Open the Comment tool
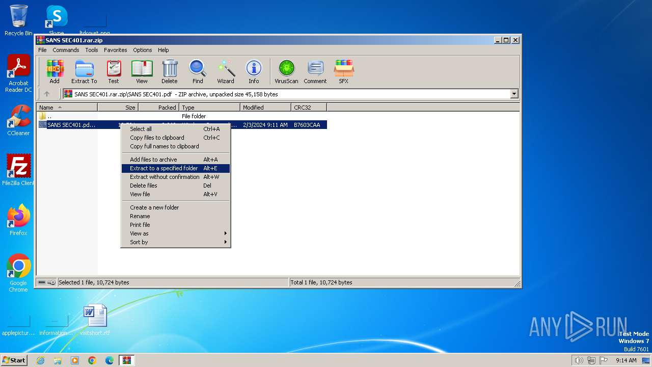Viewport: 652px width, 367px height. click(315, 71)
